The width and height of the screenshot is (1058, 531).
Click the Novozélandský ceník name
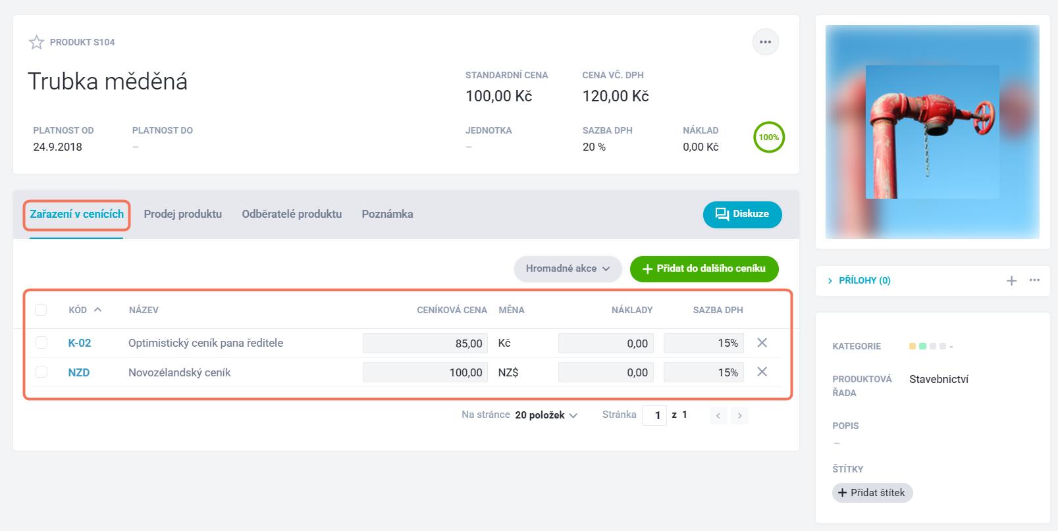179,372
